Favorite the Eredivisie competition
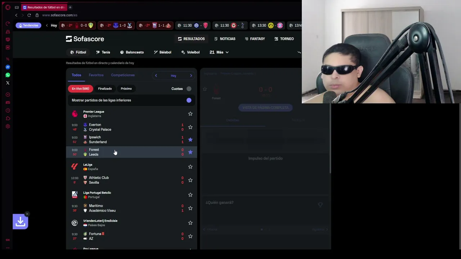The width and height of the screenshot is (461, 259). click(190, 223)
